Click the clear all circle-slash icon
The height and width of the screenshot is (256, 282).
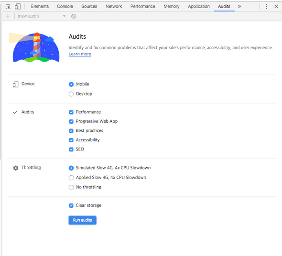click(x=74, y=16)
